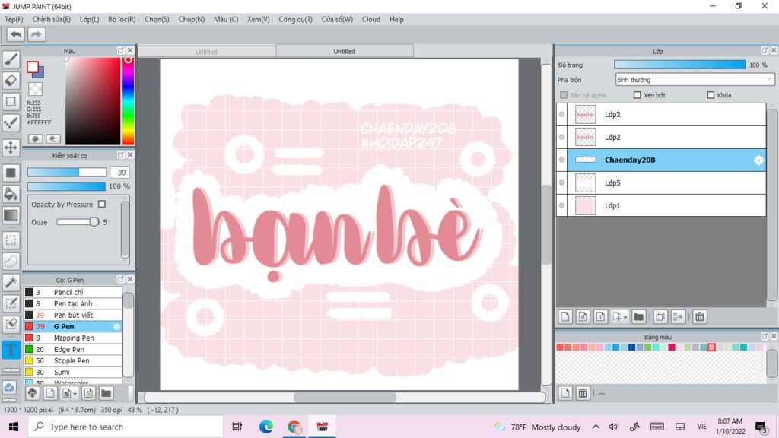Select the rectangular Selection tool
Viewport: 779px width, 438px height.
click(11, 240)
